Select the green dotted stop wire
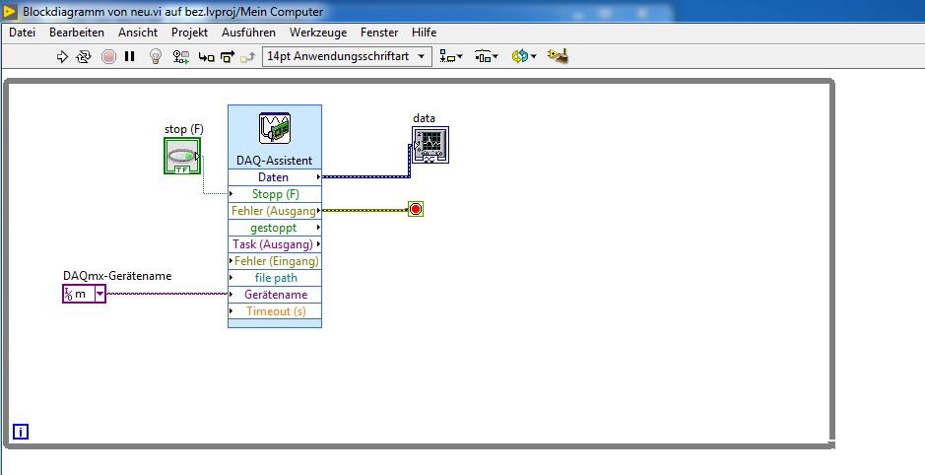This screenshot has width=925, height=475. point(204,175)
